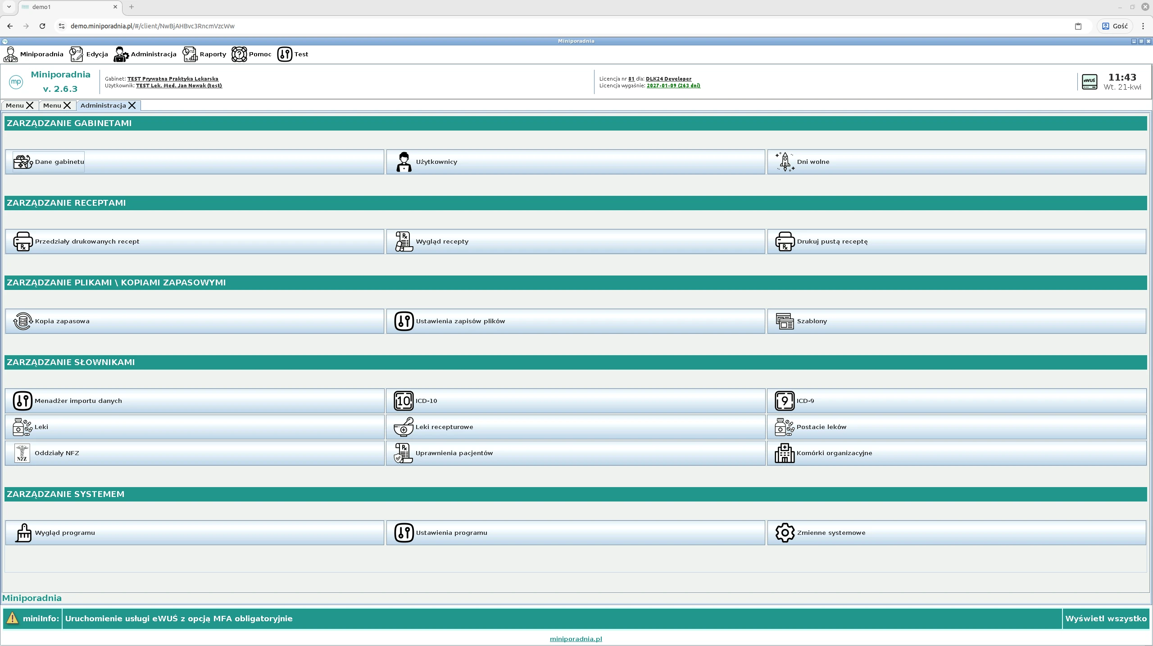Click Wyświetl wszystko button
Screen dimensions: 1153x646
[1106, 618]
